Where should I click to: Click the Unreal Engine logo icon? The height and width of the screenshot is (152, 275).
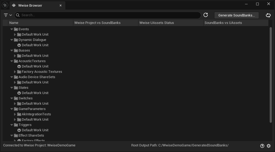tap(5, 5)
